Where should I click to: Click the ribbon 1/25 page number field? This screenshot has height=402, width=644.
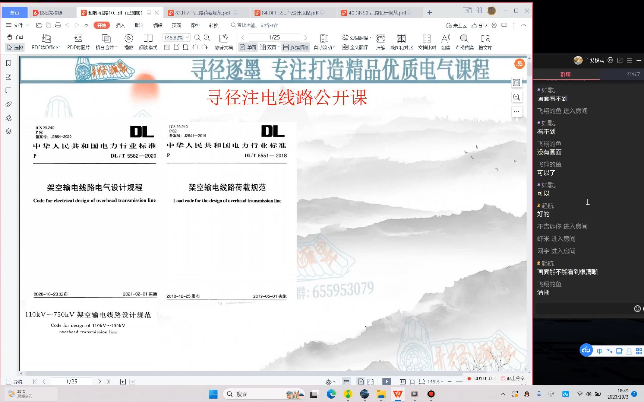[274, 38]
